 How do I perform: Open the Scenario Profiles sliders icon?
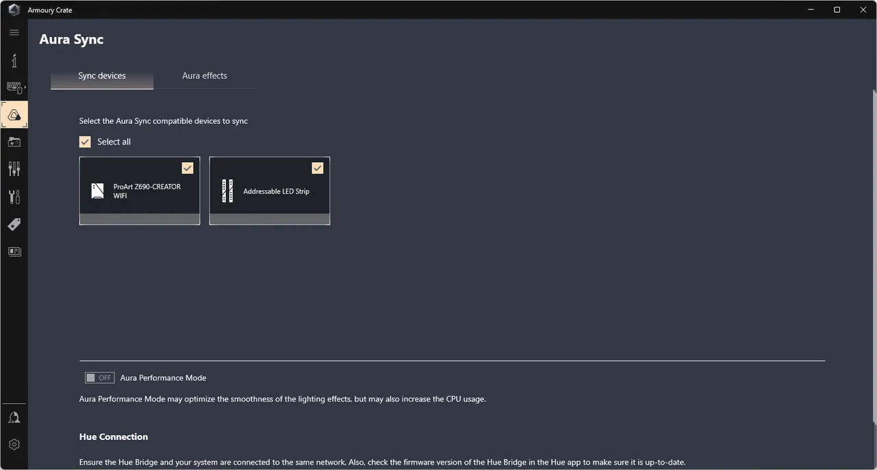tap(14, 169)
